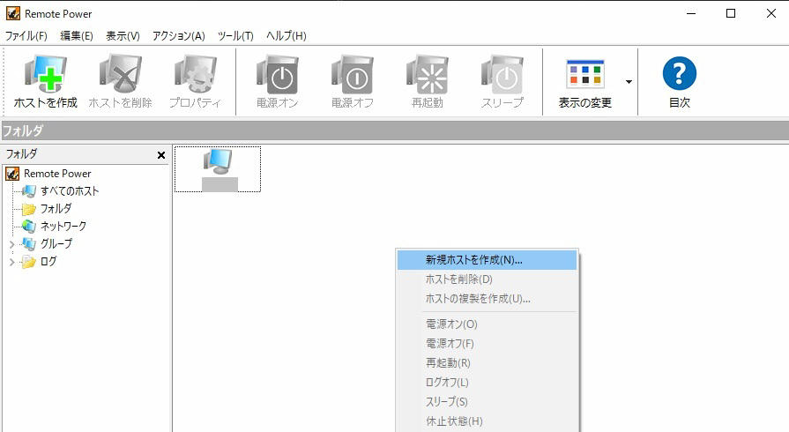This screenshot has height=432, width=789.
Task: Click the 電源オフ toolbar button
Action: coord(353,82)
